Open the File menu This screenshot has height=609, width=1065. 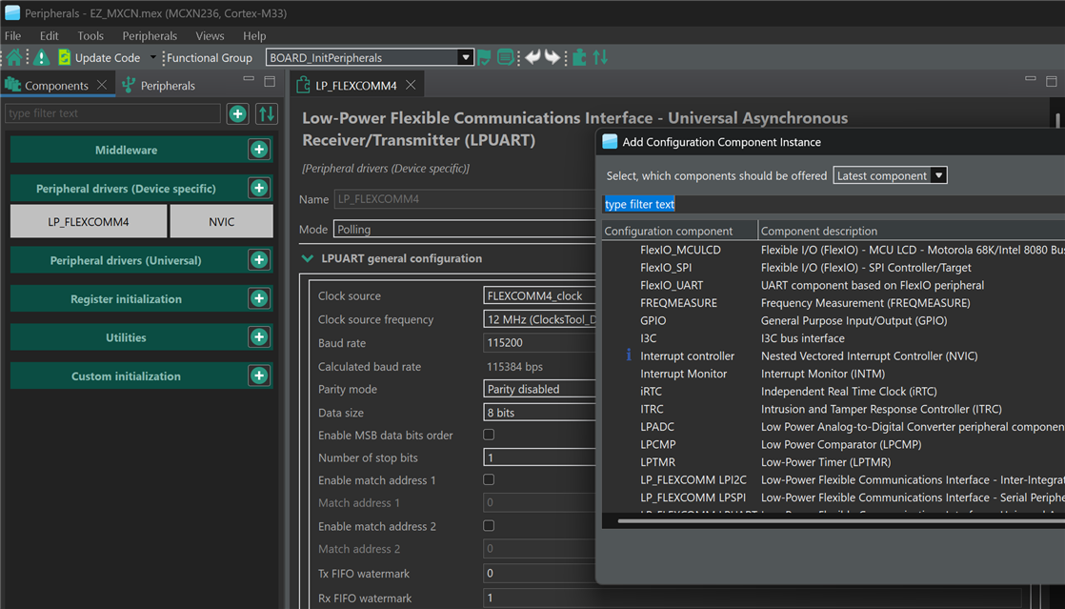(13, 36)
